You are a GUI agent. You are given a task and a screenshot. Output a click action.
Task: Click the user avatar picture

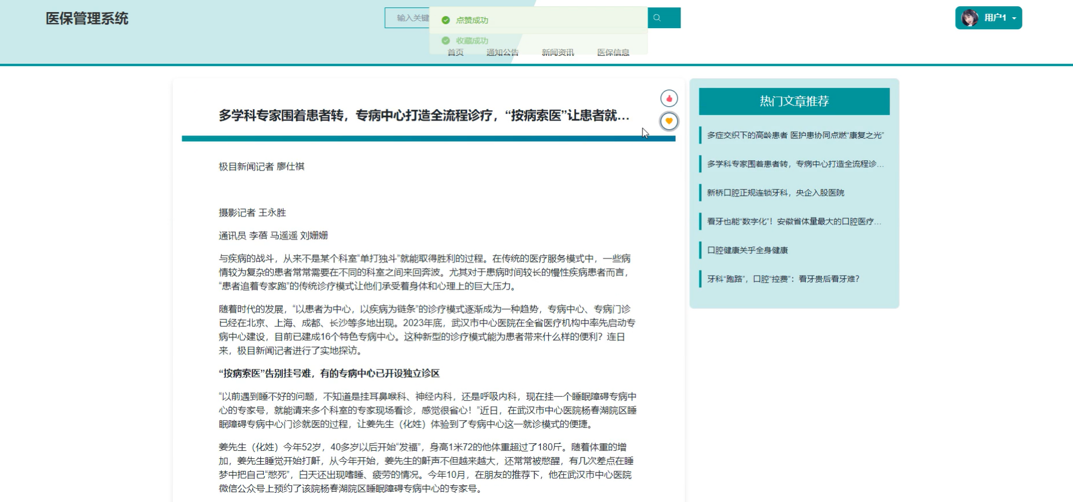coord(970,18)
